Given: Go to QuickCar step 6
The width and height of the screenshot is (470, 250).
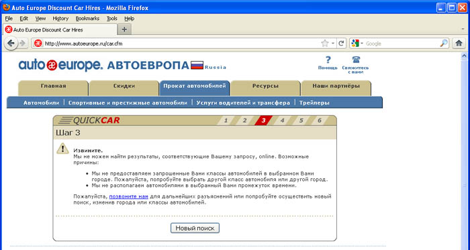Looking at the screenshot, I should tap(320, 121).
